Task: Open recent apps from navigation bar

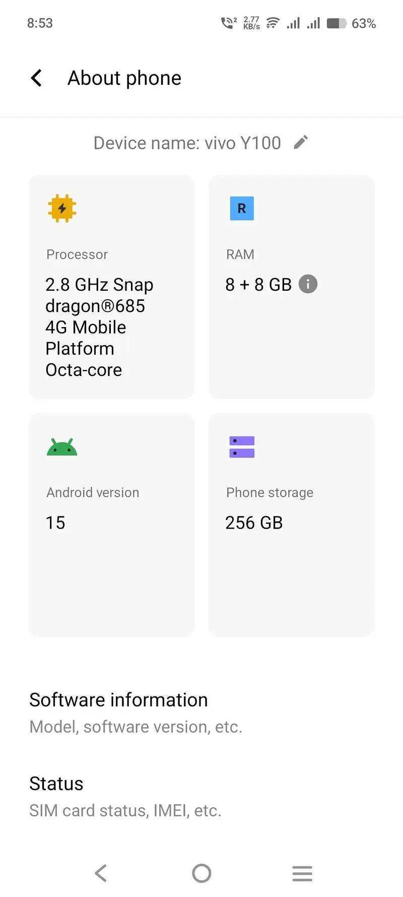Action: pyautogui.click(x=302, y=873)
